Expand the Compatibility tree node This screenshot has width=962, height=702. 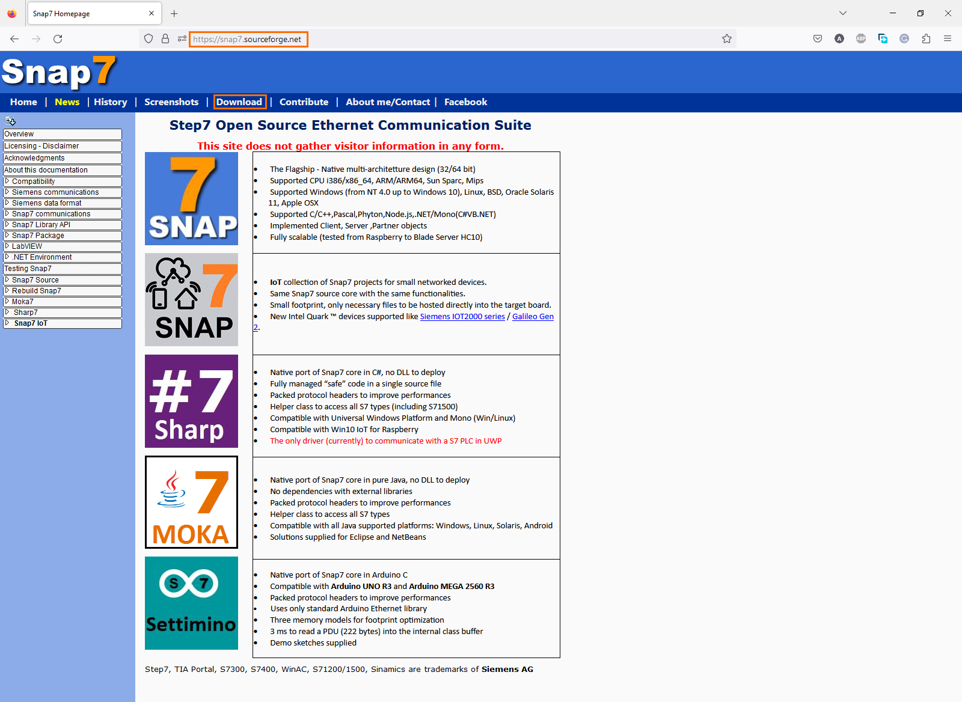pos(7,182)
